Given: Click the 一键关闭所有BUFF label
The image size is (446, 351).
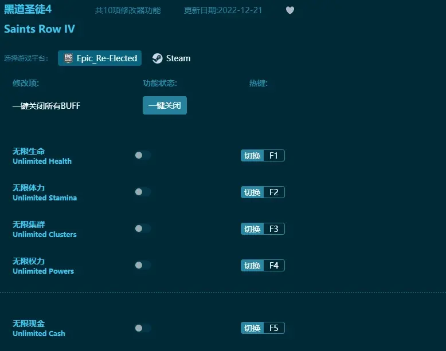Looking at the screenshot, I should point(46,106).
